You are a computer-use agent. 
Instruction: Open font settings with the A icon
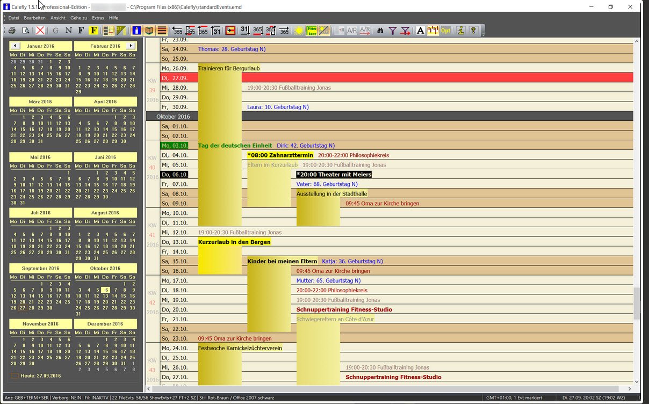coord(420,31)
